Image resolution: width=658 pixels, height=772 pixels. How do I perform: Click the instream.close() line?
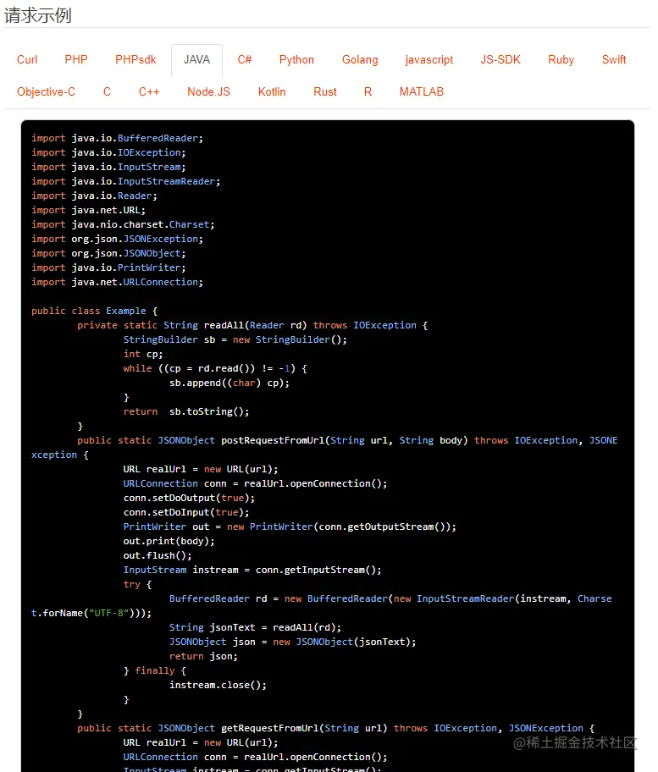pos(218,686)
